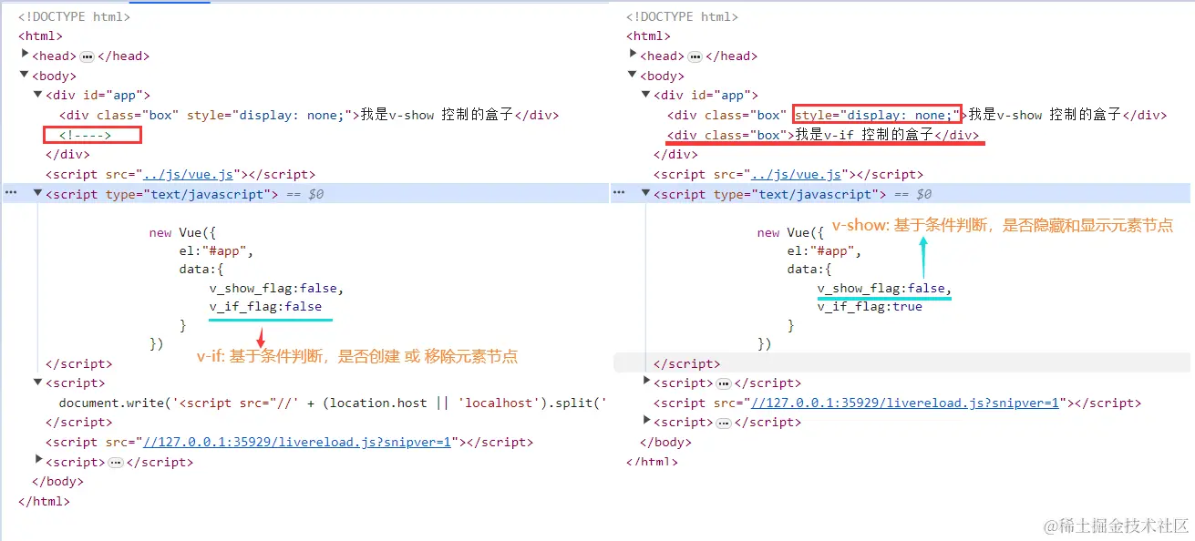
Task: Click the v_if_flag:true line
Action: pyautogui.click(x=870, y=307)
